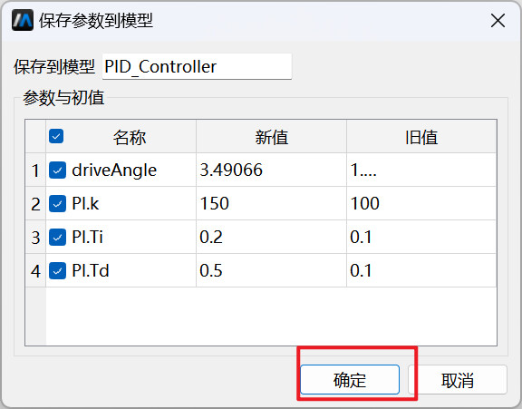Select the 旧值 column header
This screenshot has width=522, height=409.
click(x=421, y=137)
